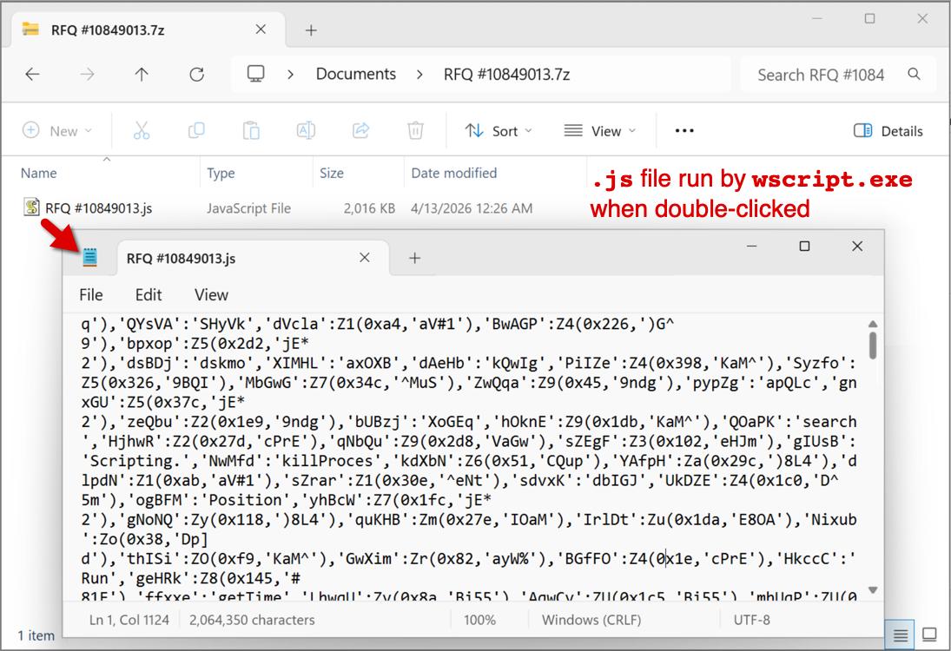Toggle the Details pane
Viewport: 951px width, 651px height.
tap(888, 131)
